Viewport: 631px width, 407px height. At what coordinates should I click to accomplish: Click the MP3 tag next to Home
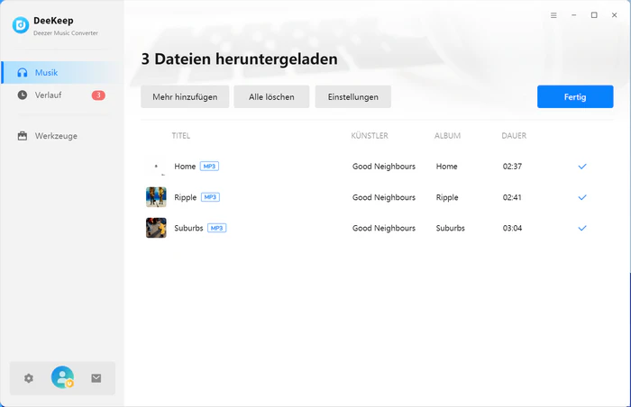209,166
